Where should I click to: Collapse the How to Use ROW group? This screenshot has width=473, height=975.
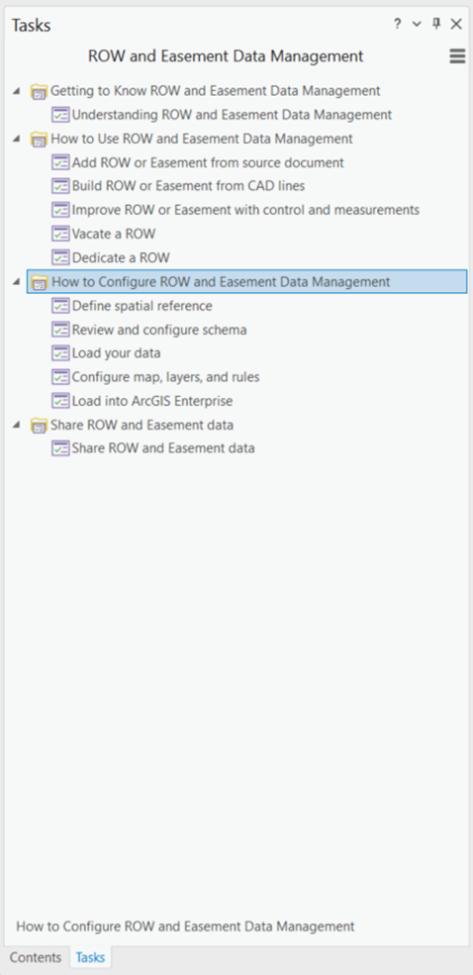pos(16,139)
